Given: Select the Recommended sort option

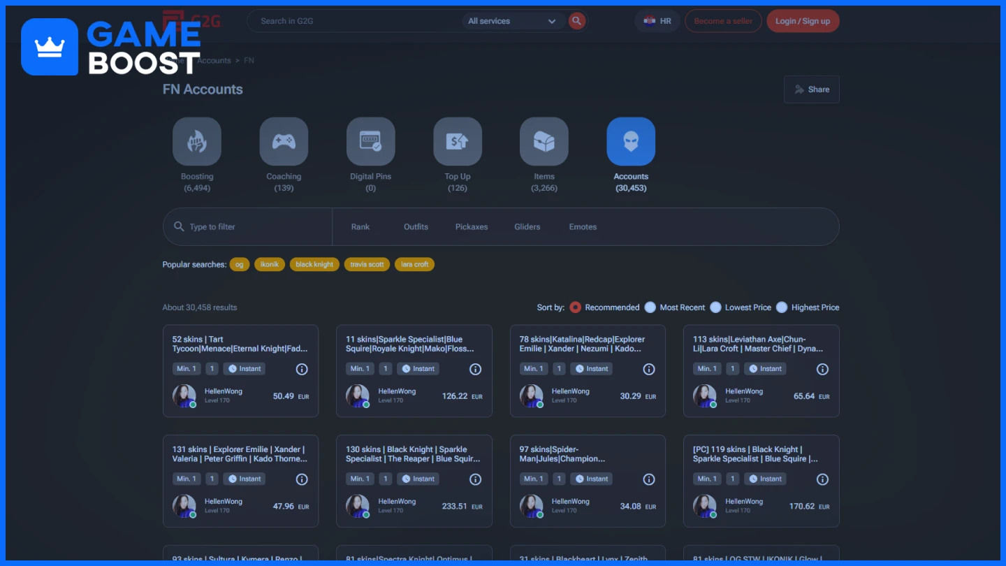Looking at the screenshot, I should pyautogui.click(x=576, y=307).
